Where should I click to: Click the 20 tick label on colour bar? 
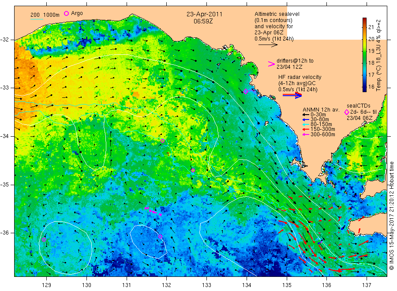click(371, 39)
